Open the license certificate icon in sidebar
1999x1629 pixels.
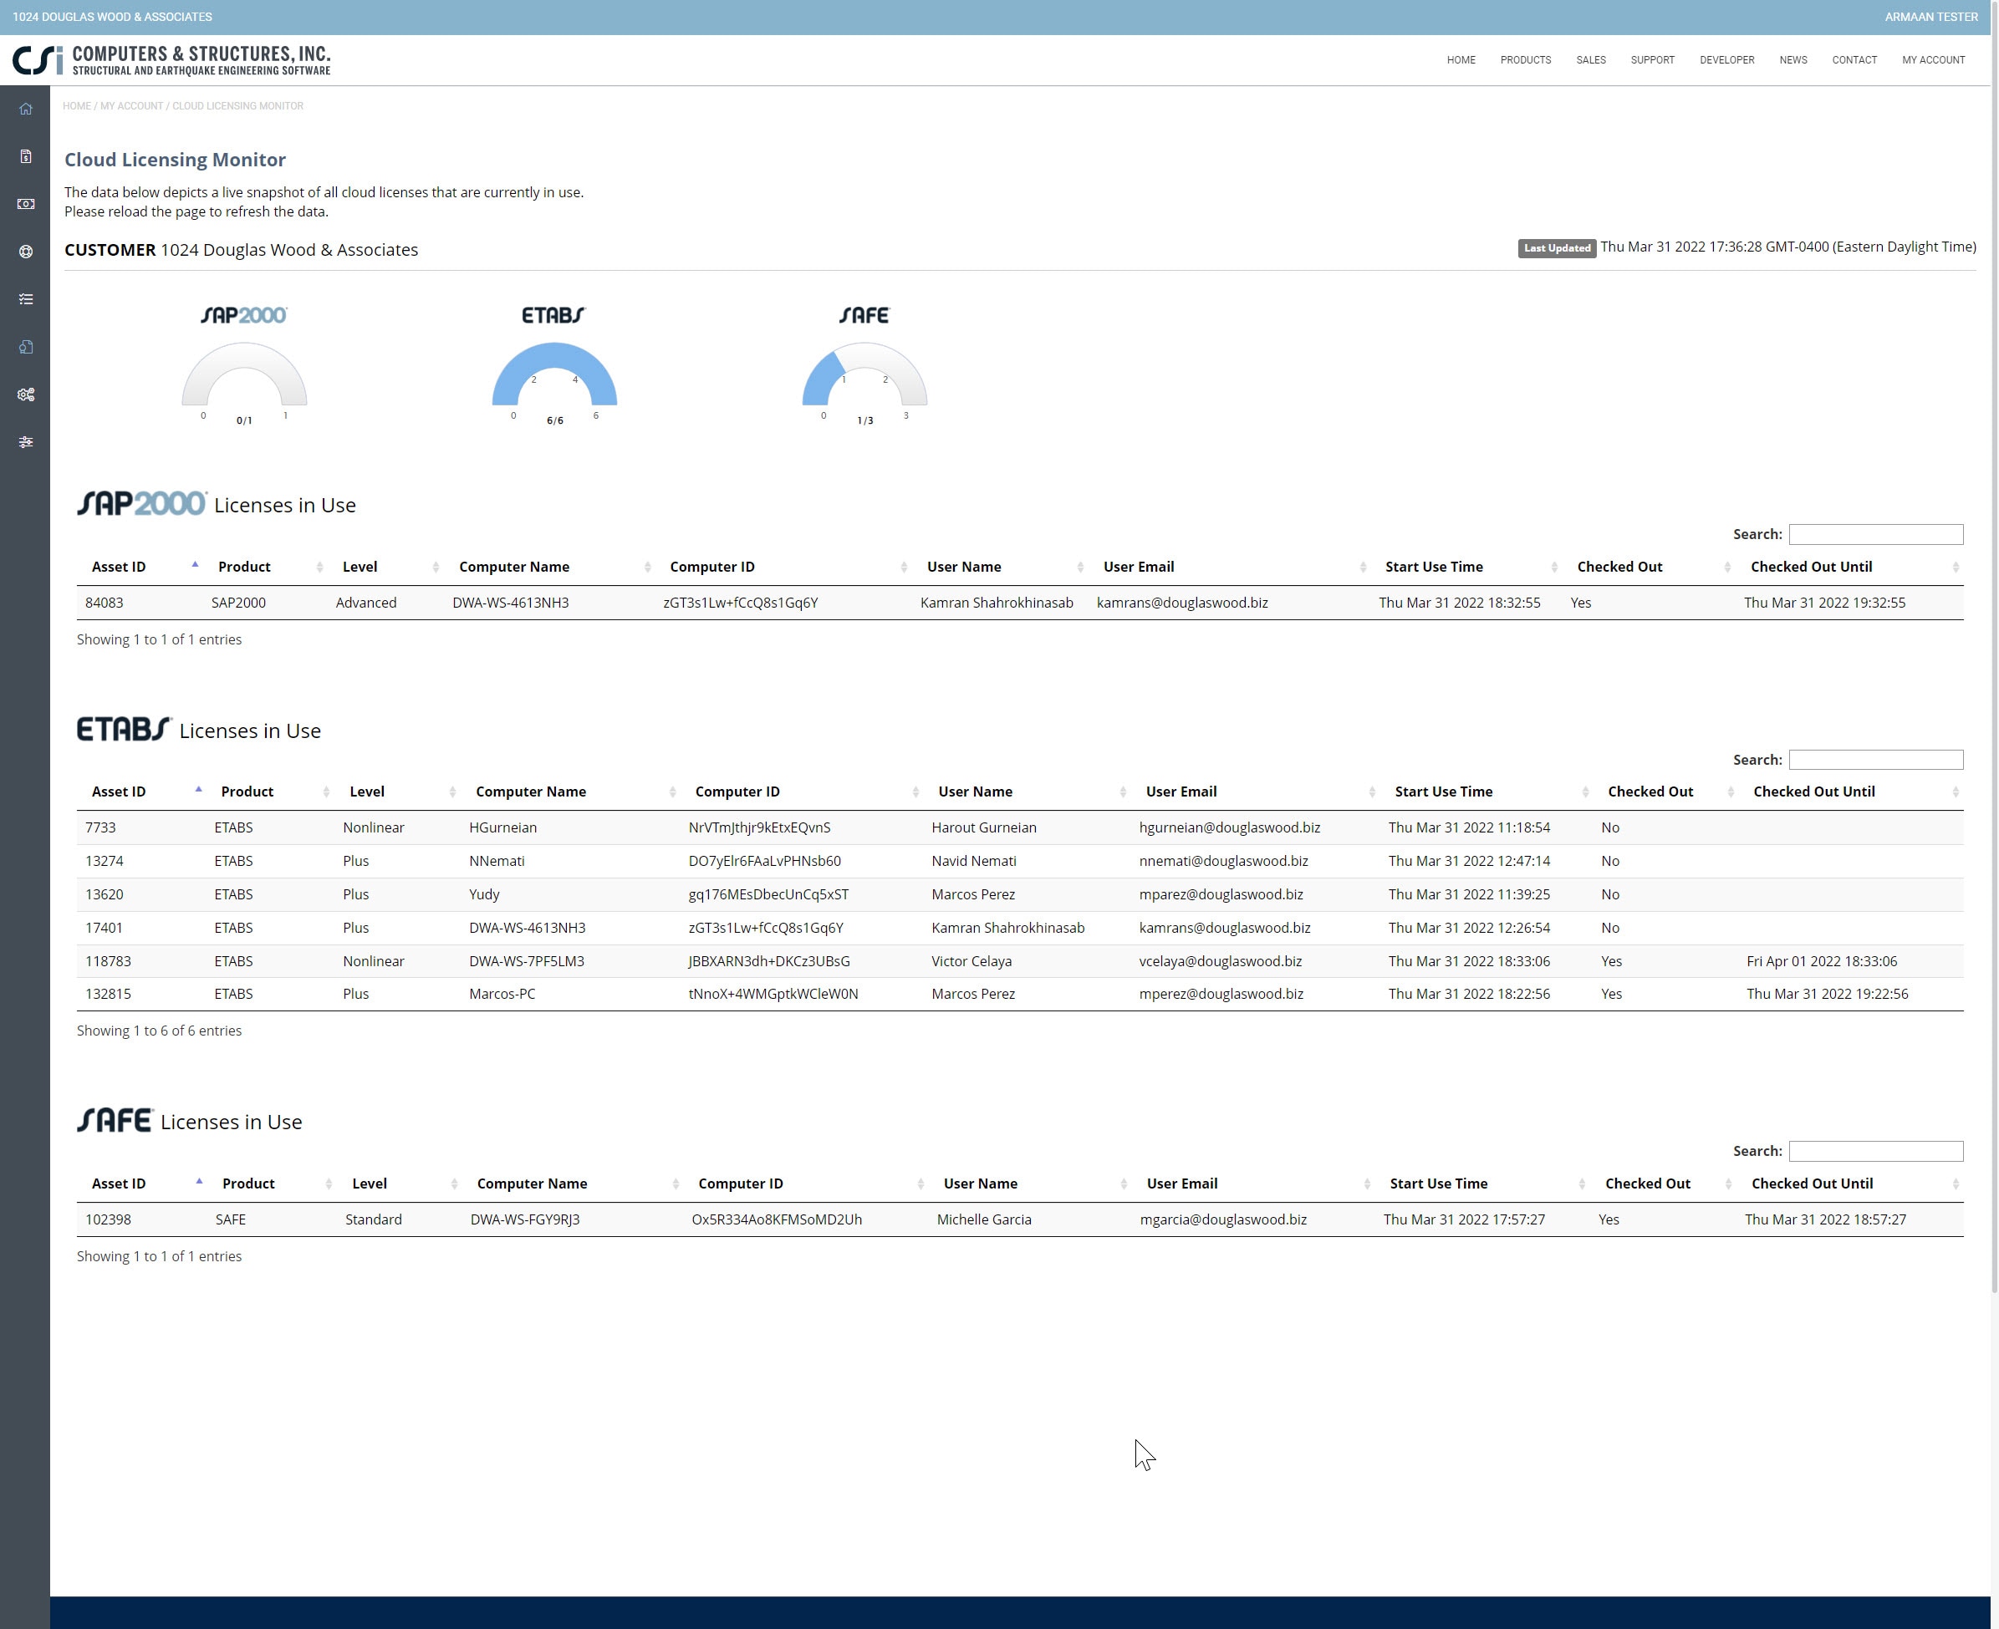tap(25, 347)
